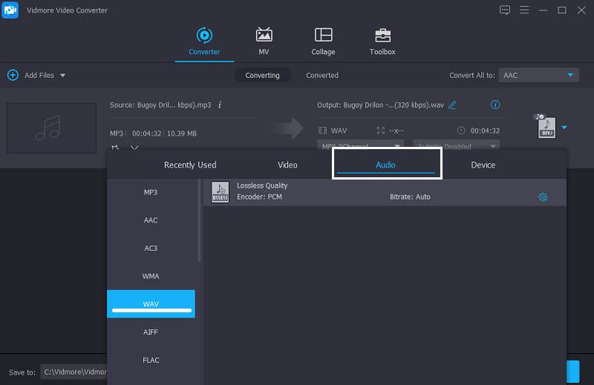Select the Device tab
This screenshot has height=385, width=594.
tap(483, 165)
